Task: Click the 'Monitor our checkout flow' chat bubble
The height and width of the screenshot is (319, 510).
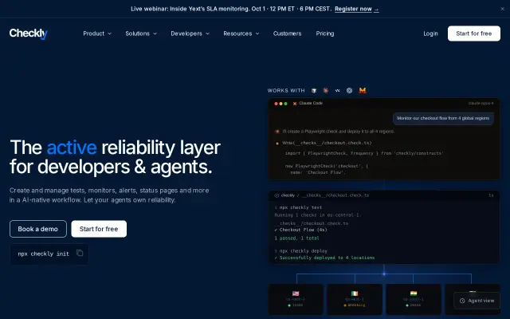Action: (x=443, y=119)
